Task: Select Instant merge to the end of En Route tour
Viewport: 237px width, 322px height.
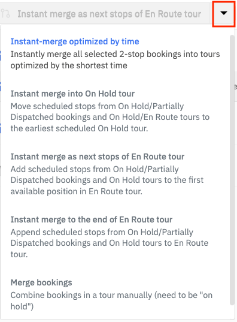Action: pyautogui.click(x=92, y=219)
